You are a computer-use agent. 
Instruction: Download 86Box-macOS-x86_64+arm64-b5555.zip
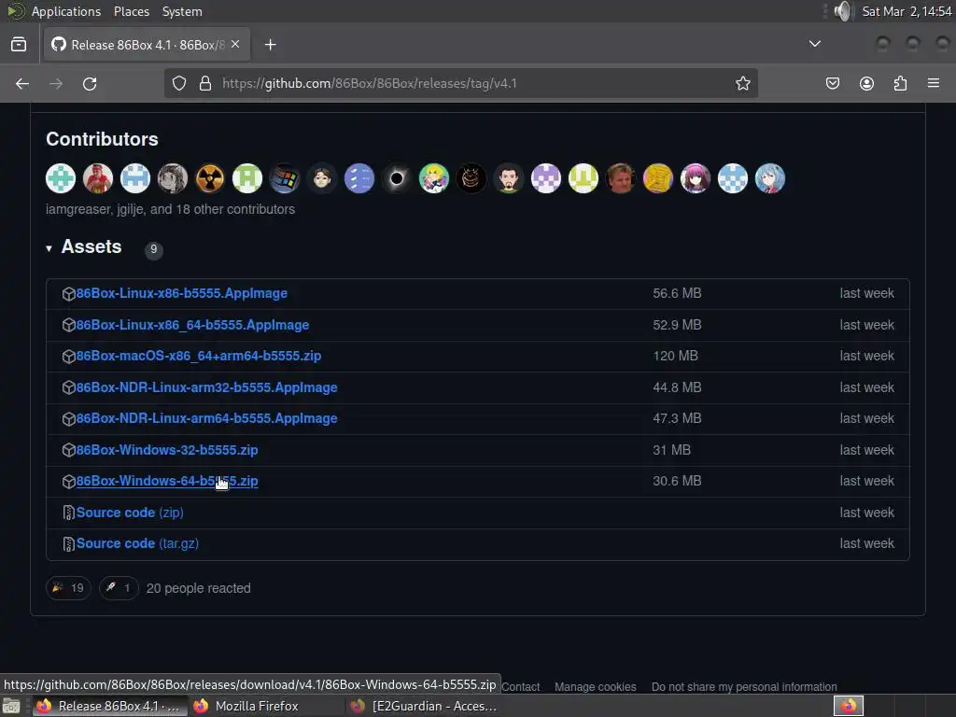[x=199, y=356]
